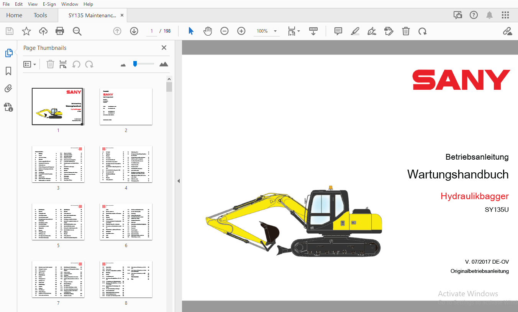Open the help question mark
This screenshot has height=312, width=518.
click(x=474, y=15)
